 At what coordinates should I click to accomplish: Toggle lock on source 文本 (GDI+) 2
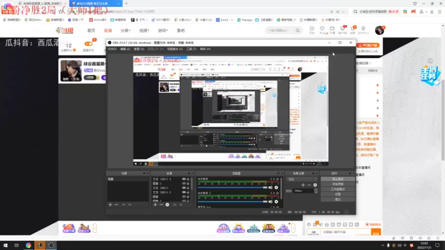pyautogui.click(x=188, y=192)
